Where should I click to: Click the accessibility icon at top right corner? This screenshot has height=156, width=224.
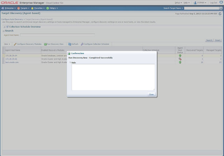coord(221,2)
